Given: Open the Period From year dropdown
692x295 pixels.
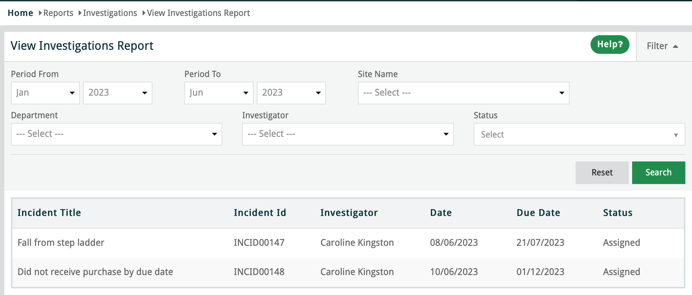Looking at the screenshot, I should (x=117, y=93).
